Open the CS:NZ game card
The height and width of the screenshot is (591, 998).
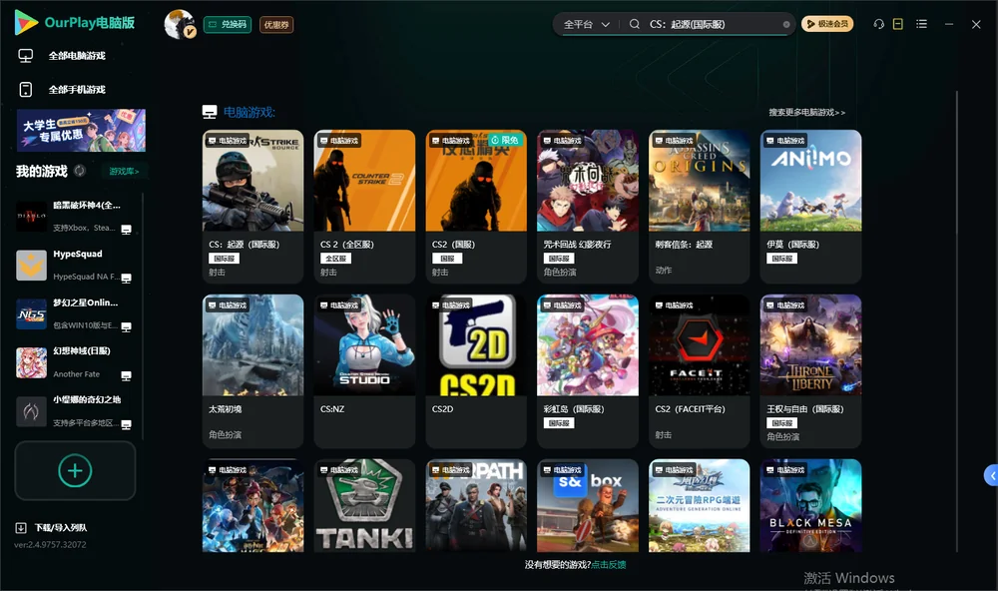[x=364, y=371]
